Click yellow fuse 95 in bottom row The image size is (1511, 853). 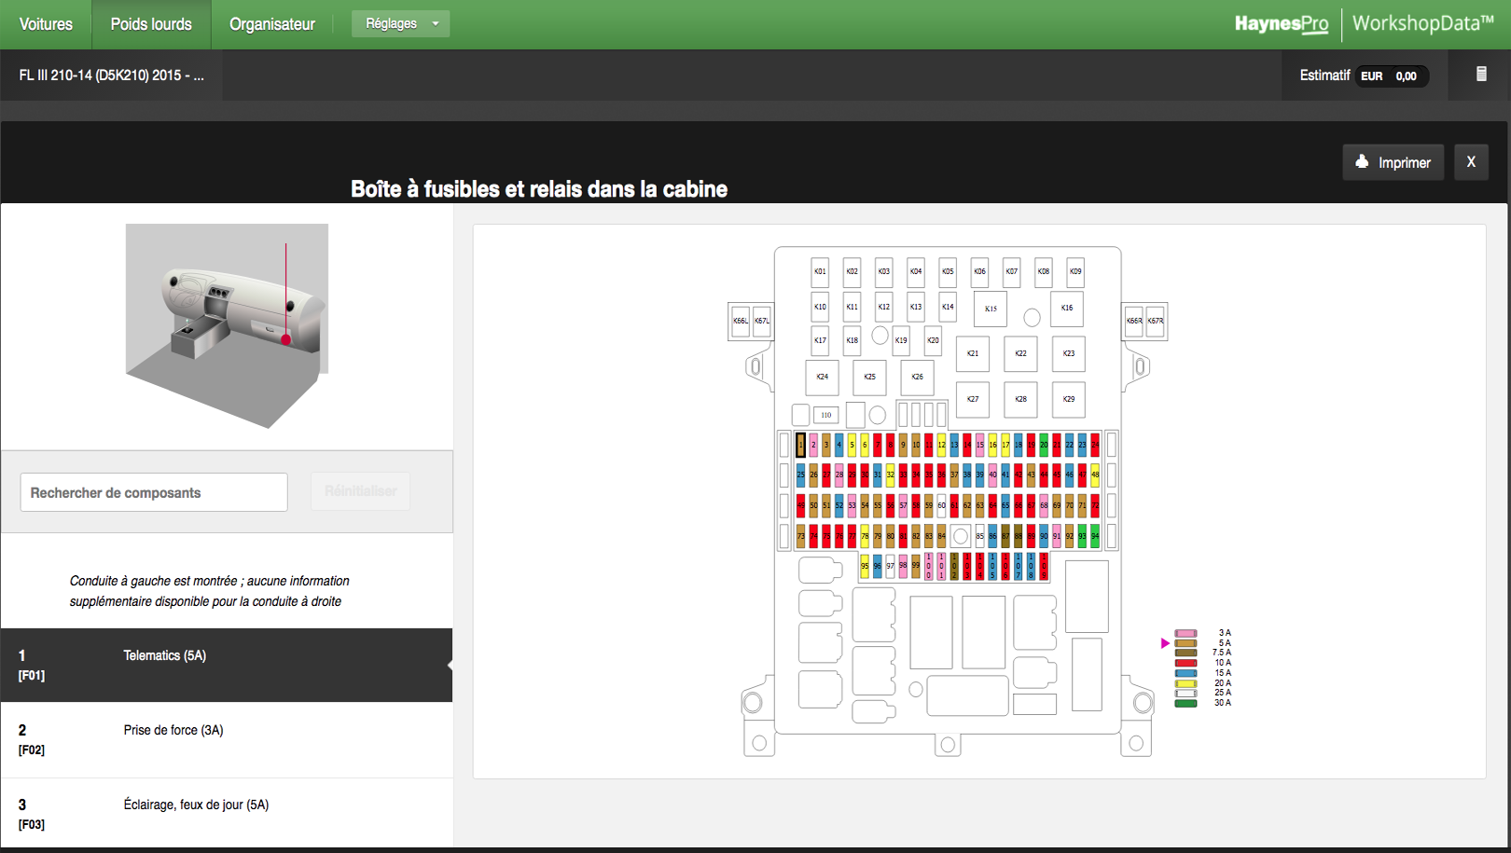click(x=865, y=565)
